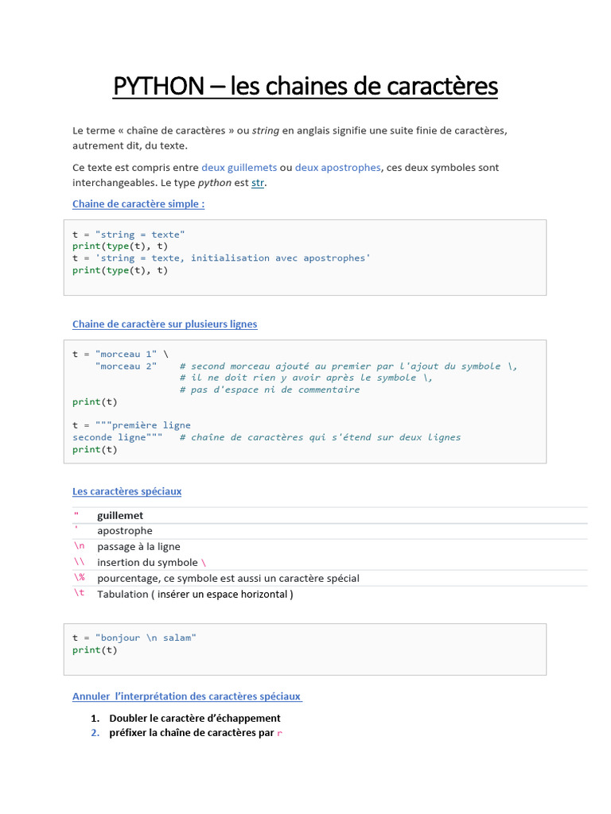Click the italic word "string" in first paragraph

tap(266, 131)
